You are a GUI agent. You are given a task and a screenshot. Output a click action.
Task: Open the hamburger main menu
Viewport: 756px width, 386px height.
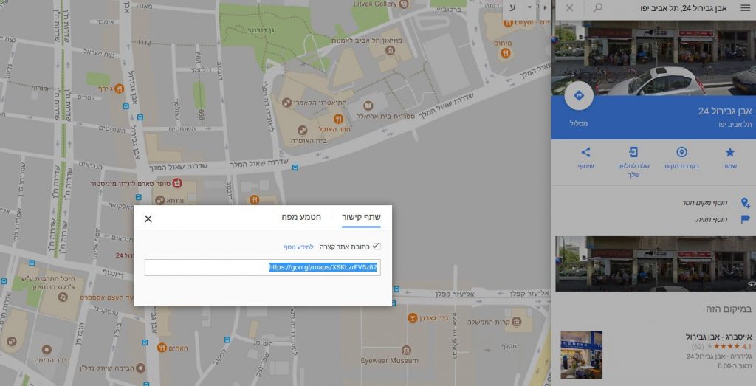click(x=746, y=7)
